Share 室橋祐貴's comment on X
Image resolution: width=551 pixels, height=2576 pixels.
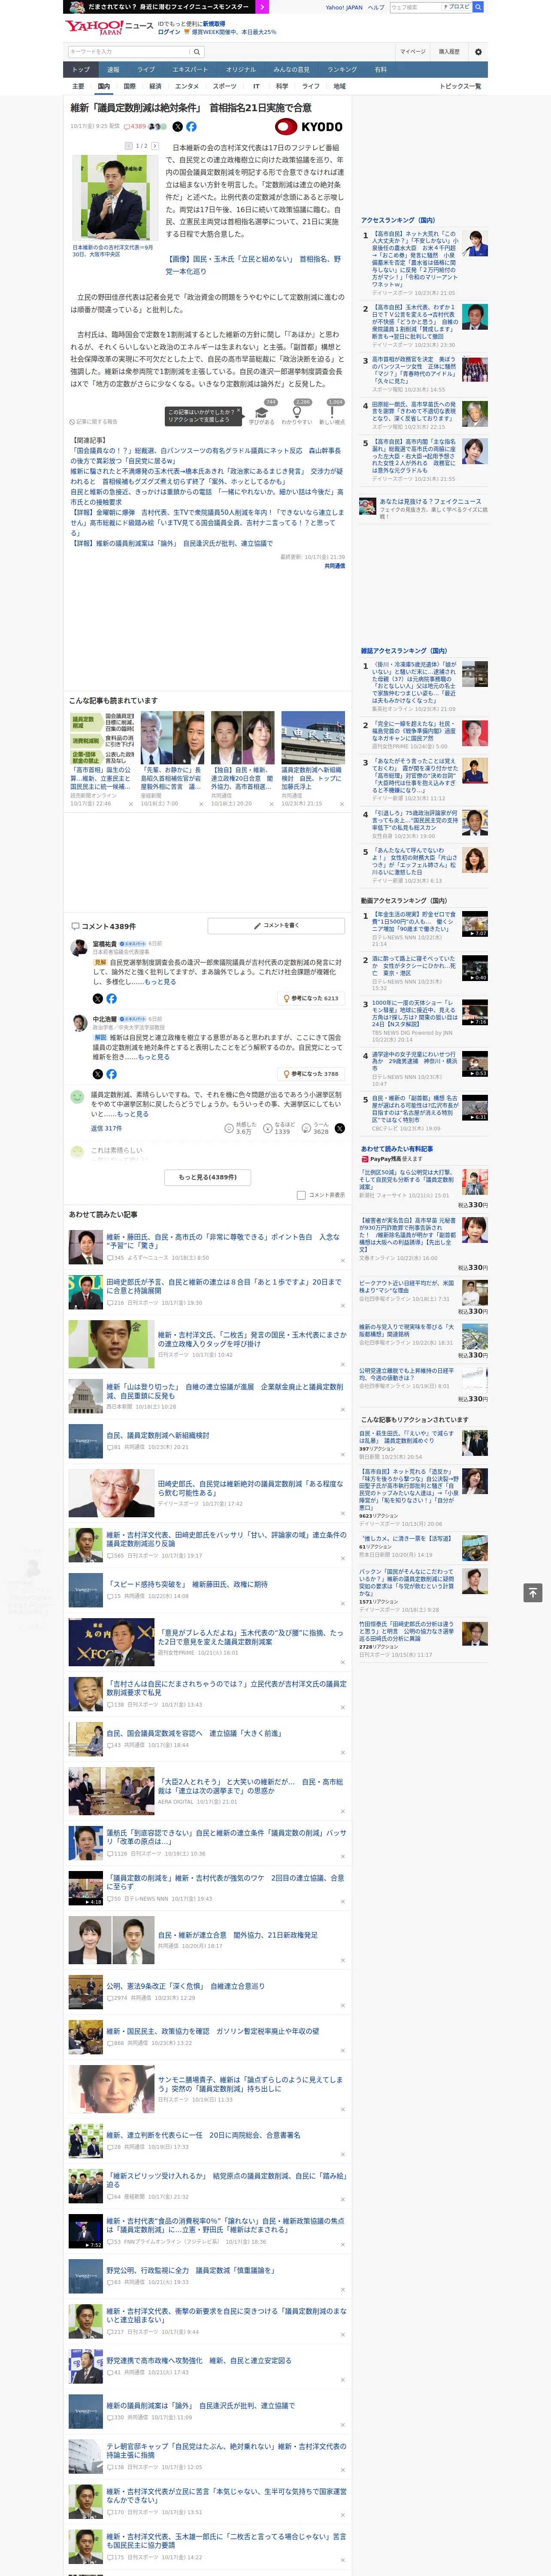click(x=98, y=998)
